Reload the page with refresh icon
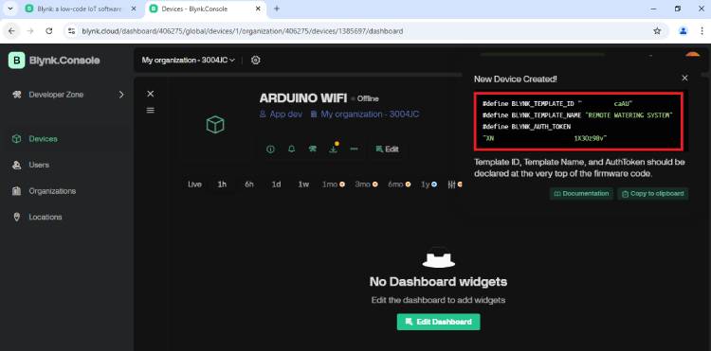The height and width of the screenshot is (351, 711). coord(49,31)
